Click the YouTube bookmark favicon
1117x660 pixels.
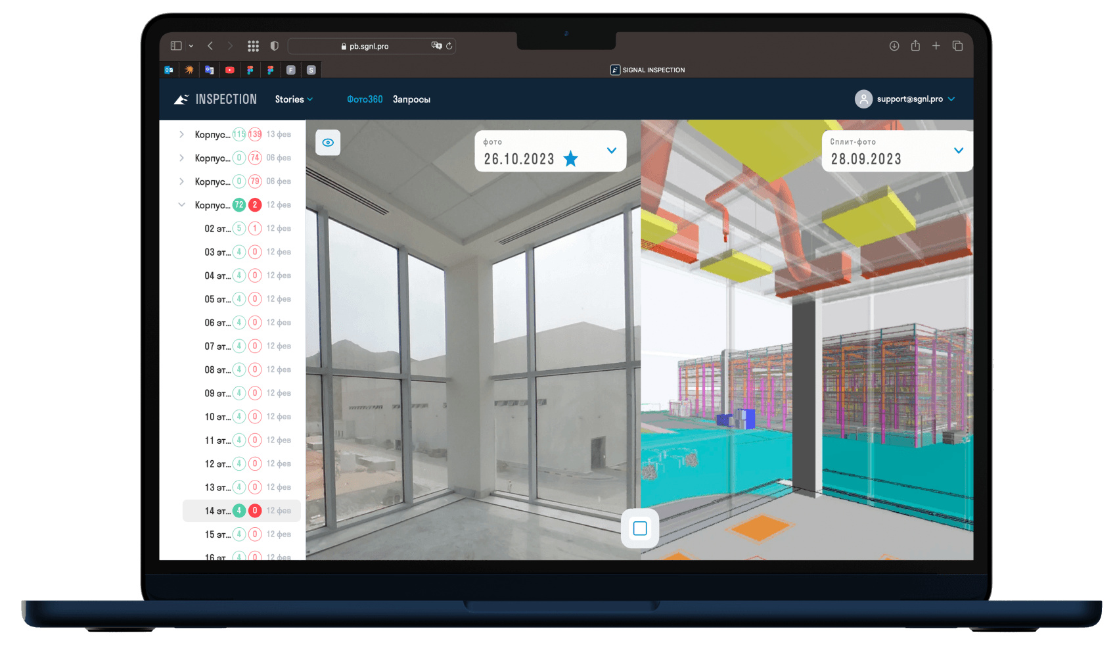[229, 70]
